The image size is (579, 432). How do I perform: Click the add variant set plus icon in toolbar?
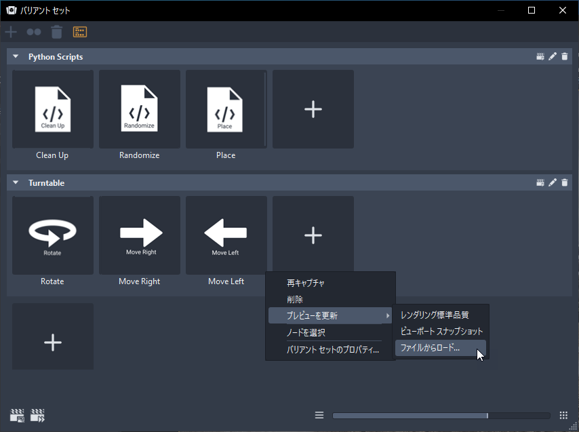coord(11,32)
